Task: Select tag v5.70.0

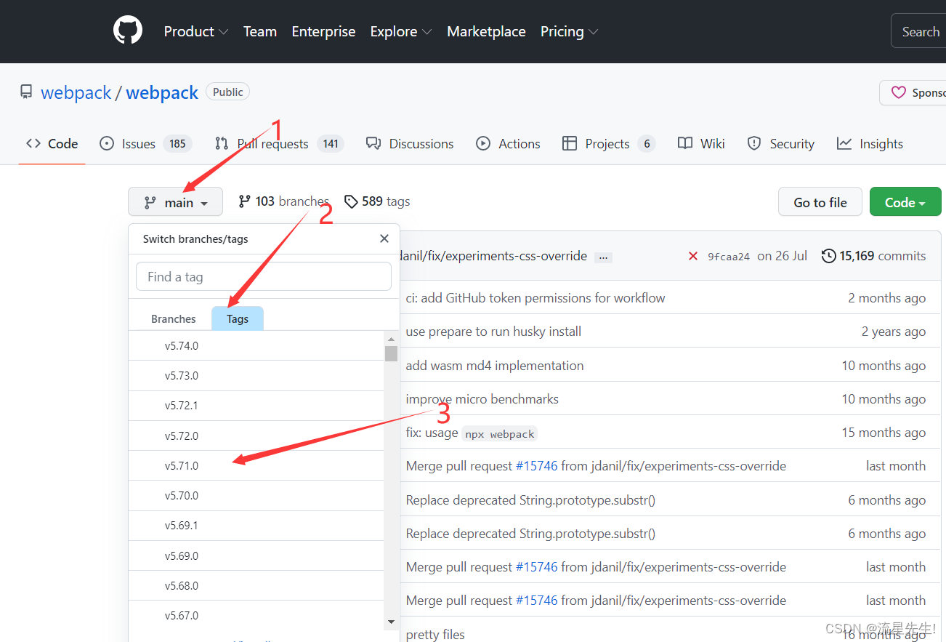Action: (256, 496)
